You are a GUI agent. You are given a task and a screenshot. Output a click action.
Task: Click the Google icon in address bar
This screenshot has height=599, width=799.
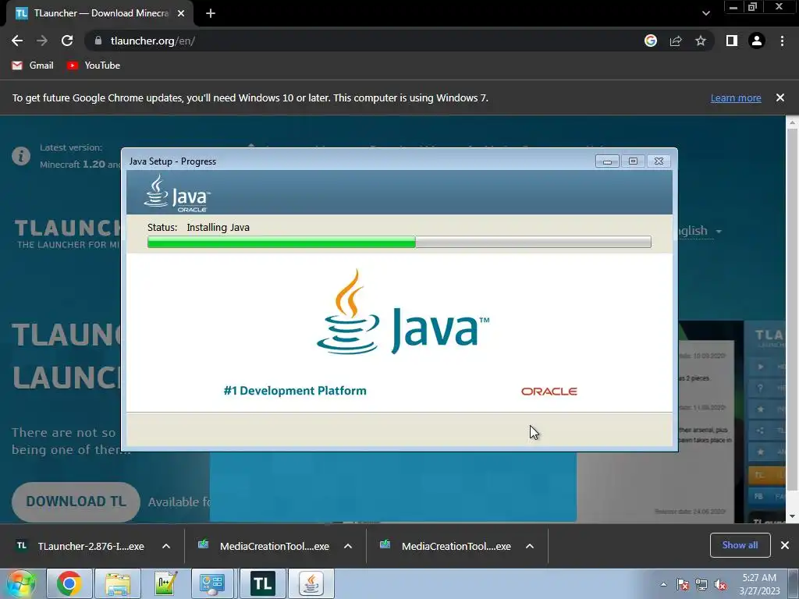pos(650,41)
